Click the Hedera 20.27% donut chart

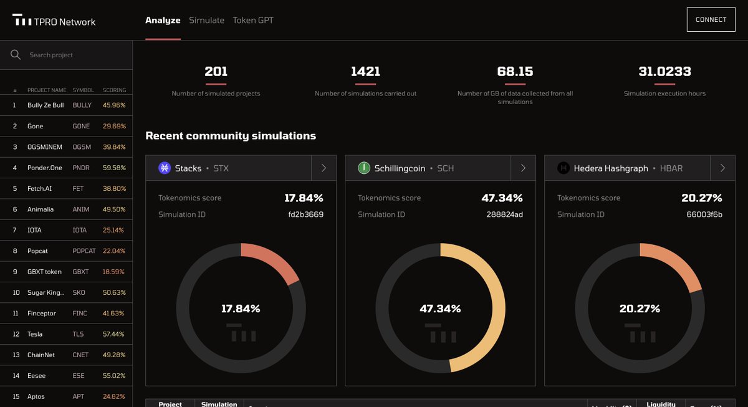coord(640,308)
